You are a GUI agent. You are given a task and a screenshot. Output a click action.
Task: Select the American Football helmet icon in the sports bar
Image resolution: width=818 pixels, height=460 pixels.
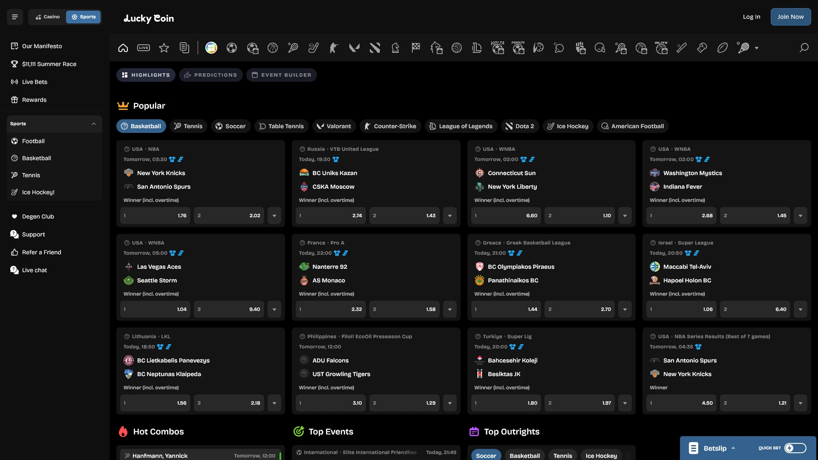click(600, 48)
